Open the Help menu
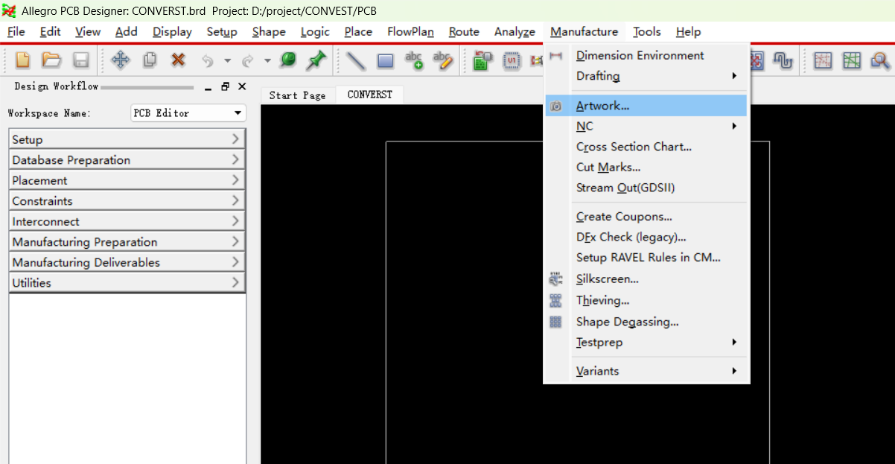This screenshot has height=464, width=895. (x=688, y=31)
